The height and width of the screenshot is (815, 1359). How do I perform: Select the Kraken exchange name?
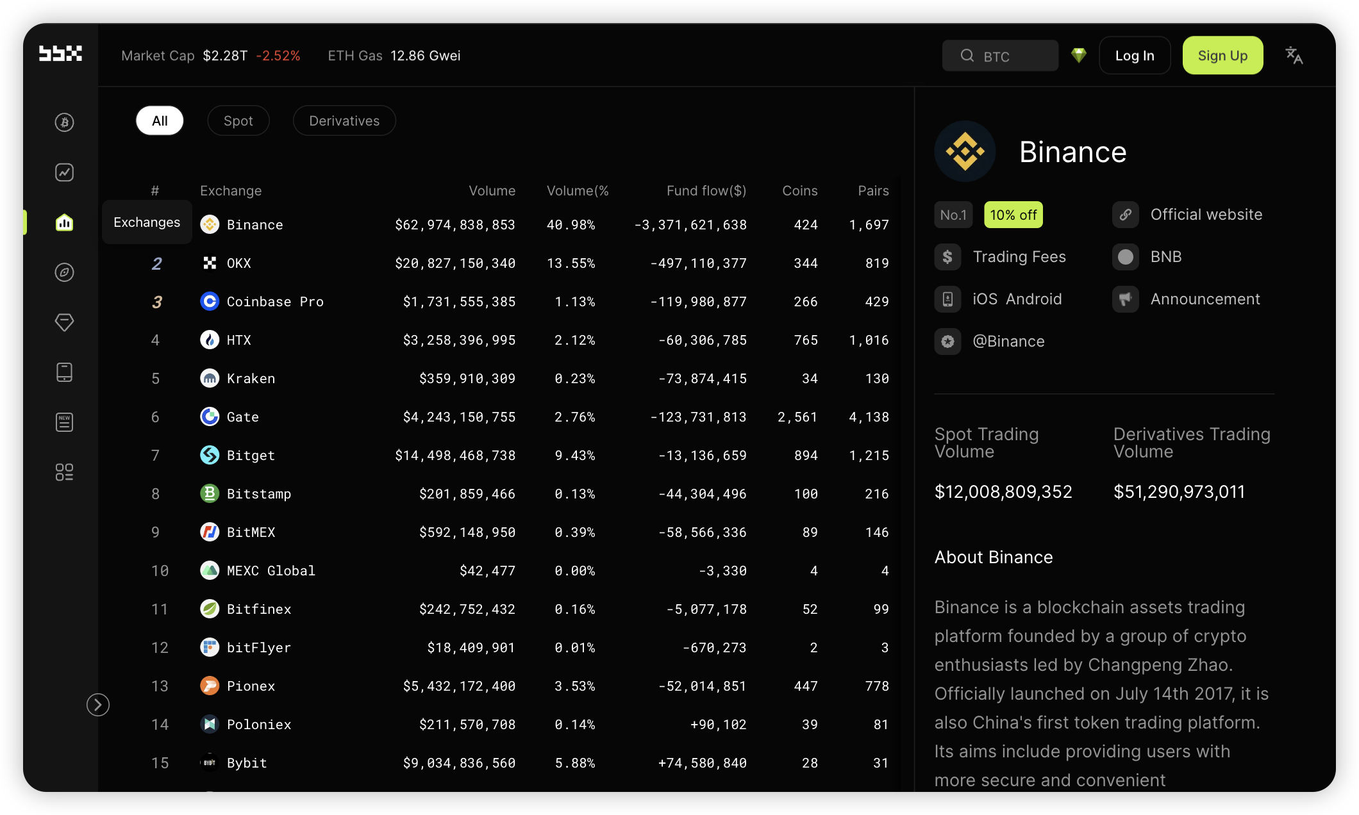(251, 379)
